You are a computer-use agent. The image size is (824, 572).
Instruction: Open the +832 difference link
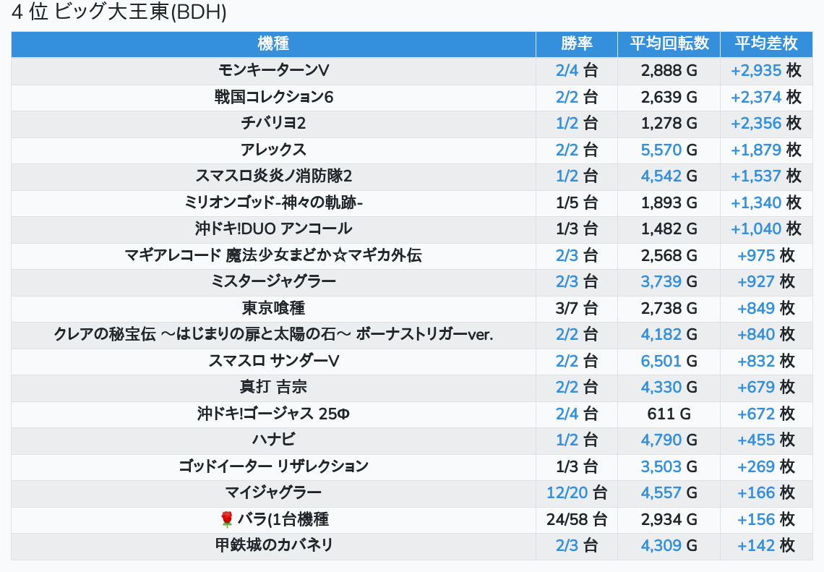click(x=756, y=361)
